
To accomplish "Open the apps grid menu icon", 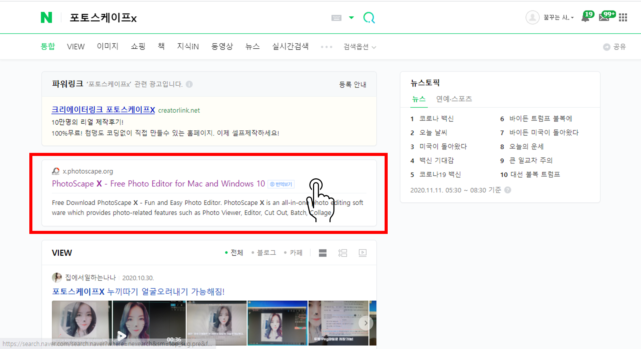I will pyautogui.click(x=623, y=17).
